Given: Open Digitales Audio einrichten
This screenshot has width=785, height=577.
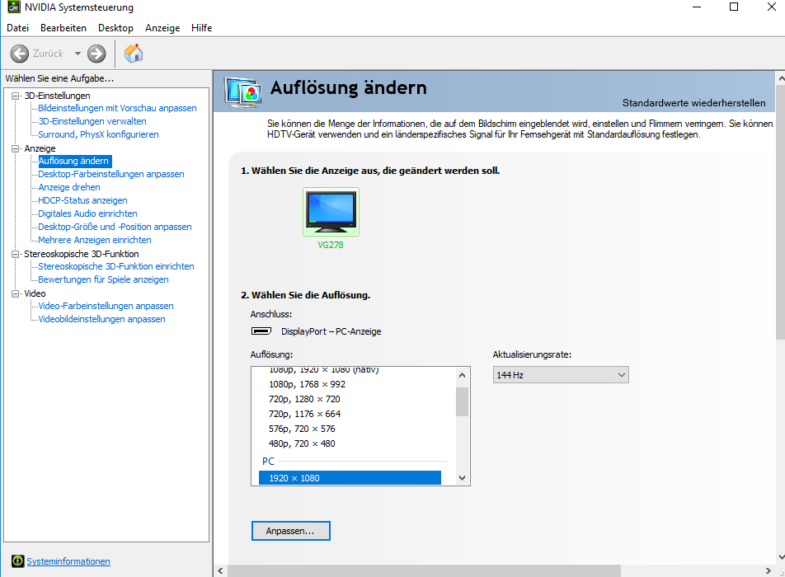Looking at the screenshot, I should tap(87, 213).
